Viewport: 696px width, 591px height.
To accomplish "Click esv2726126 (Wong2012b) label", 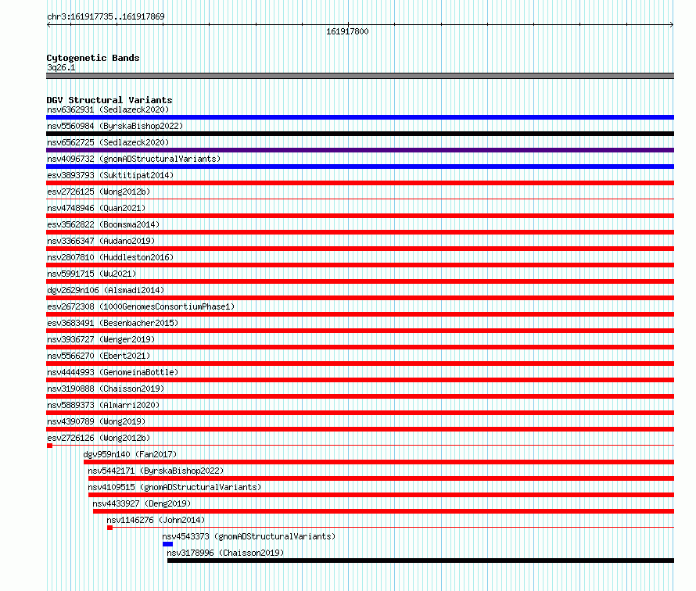I will (x=99, y=438).
